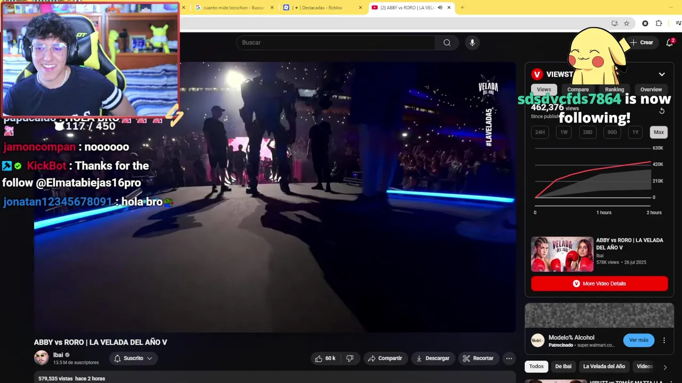
Task: Select the 90D range in ViewStats
Action: (612, 132)
